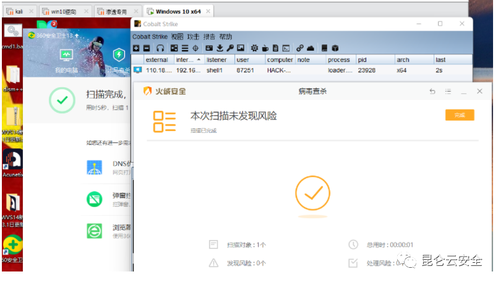This screenshot has width=498, height=282.
Task: Open the 360 木马查杀 shield icon
Action: click(119, 54)
